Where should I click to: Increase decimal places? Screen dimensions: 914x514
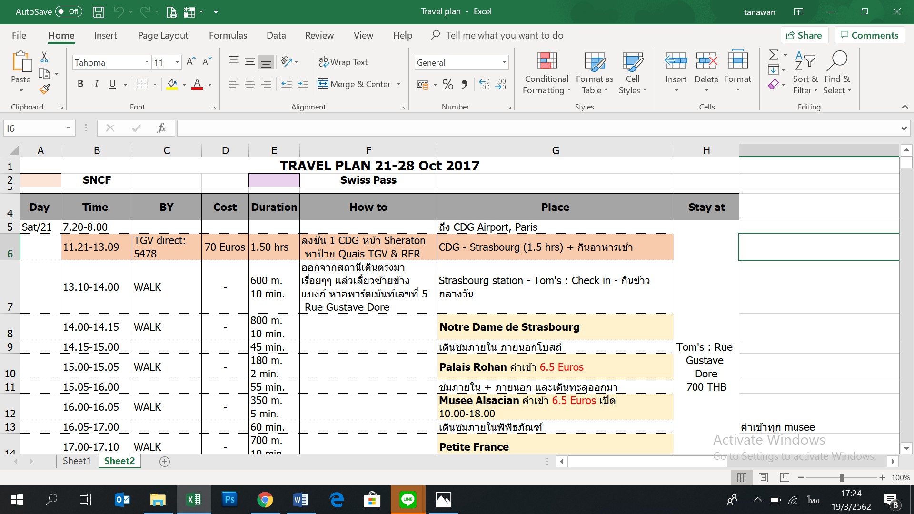tap(484, 85)
